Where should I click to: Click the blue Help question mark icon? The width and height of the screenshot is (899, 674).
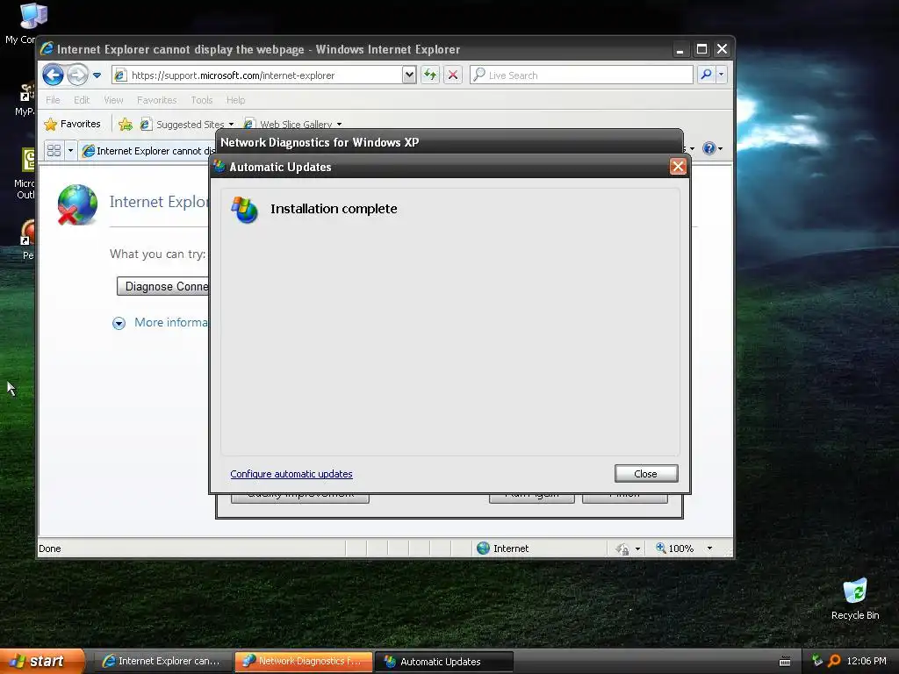[709, 148]
